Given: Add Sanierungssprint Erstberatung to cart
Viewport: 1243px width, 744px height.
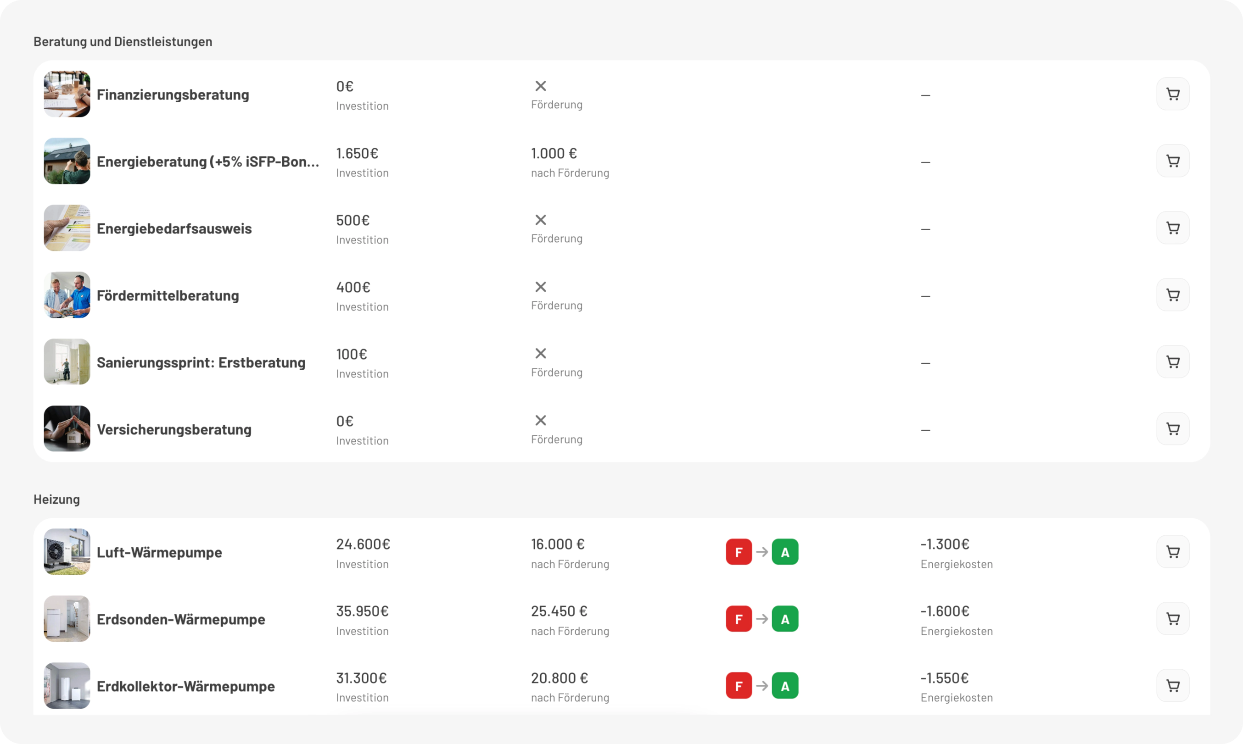Looking at the screenshot, I should [1172, 361].
